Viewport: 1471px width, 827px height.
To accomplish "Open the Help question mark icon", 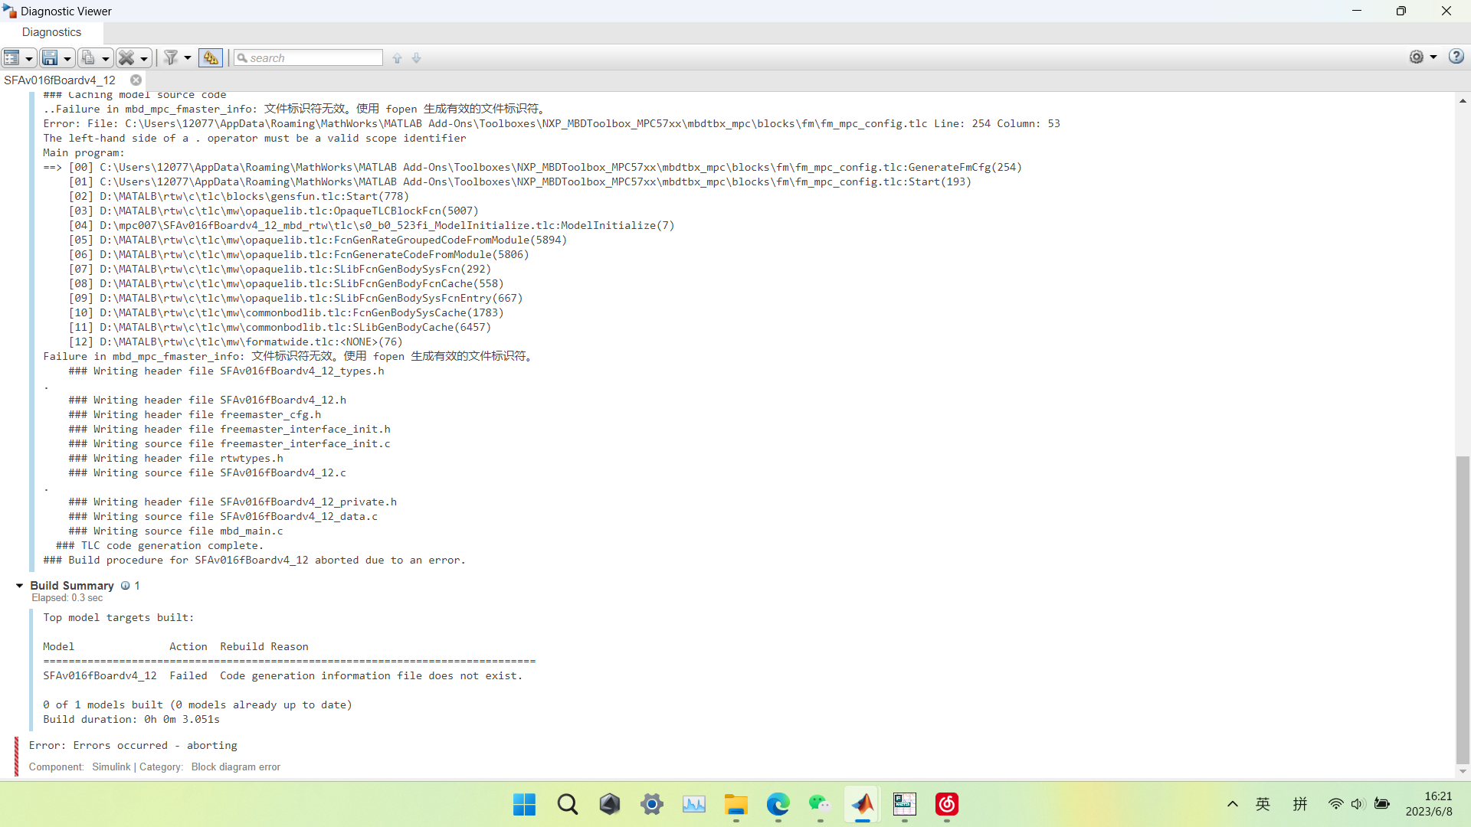I will tap(1456, 57).
